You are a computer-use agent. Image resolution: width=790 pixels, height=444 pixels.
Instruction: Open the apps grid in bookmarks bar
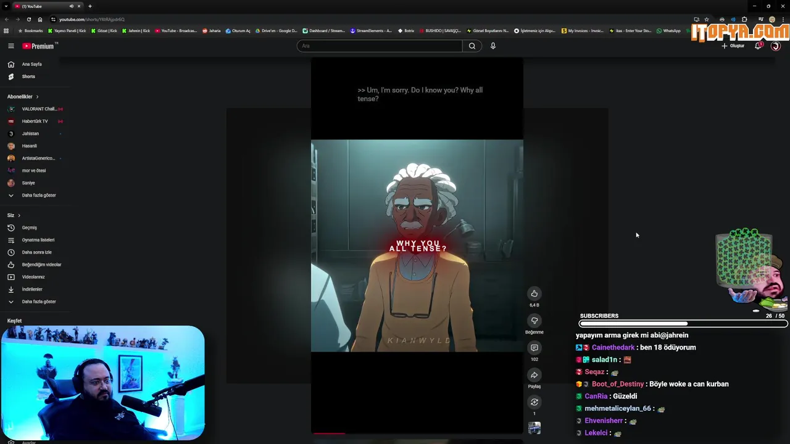6,31
